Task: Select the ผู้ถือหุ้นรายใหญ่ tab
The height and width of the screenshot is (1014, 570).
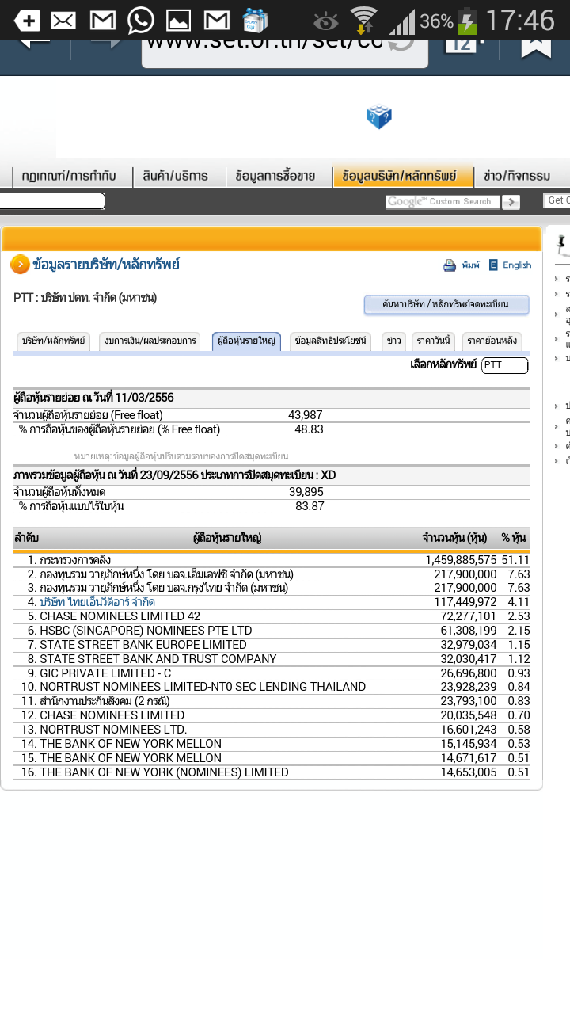Action: (246, 341)
